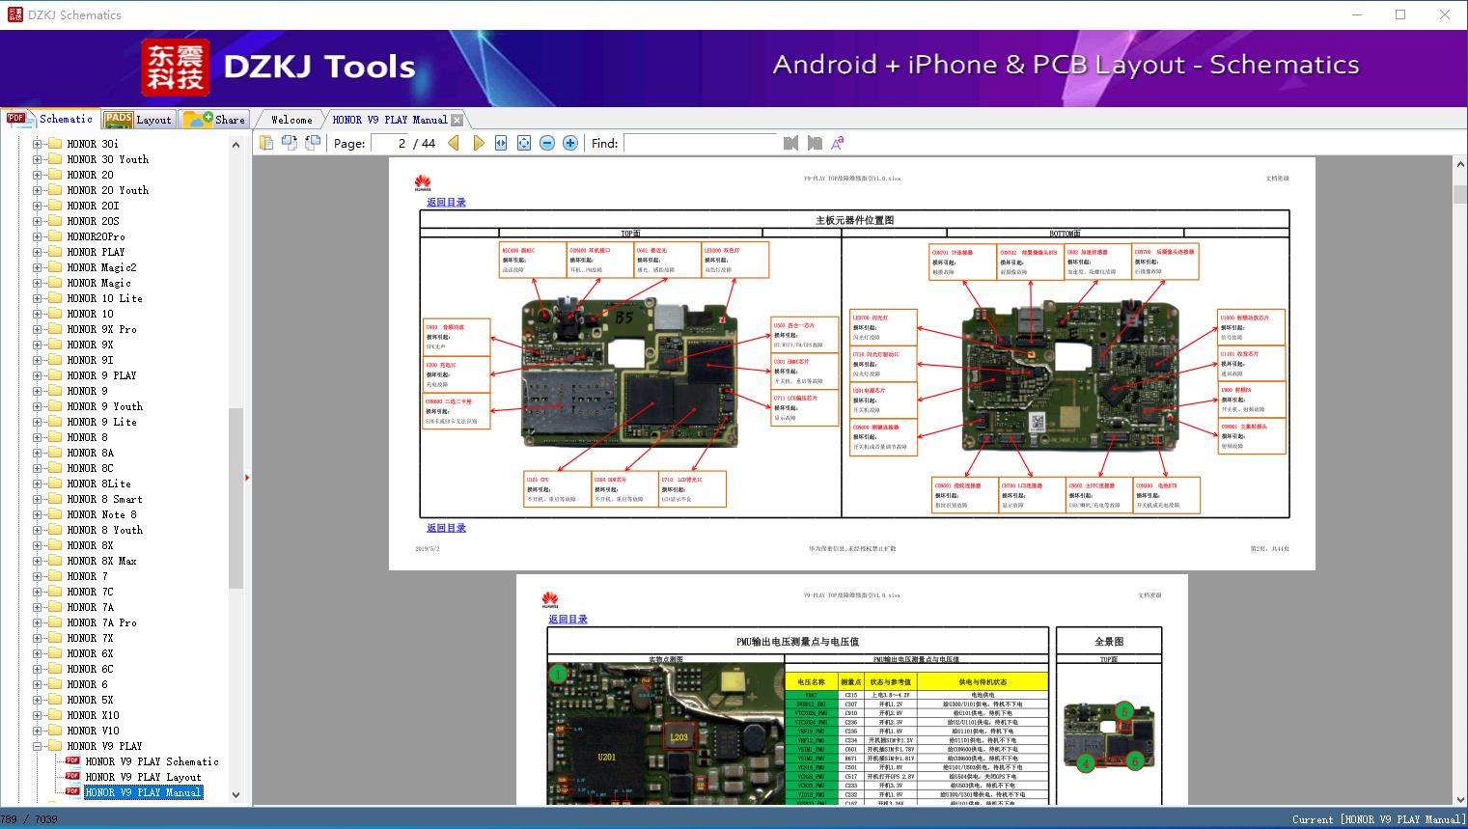Expand the HONOR 30 Youth folder
The image size is (1468, 829).
(x=38, y=159)
